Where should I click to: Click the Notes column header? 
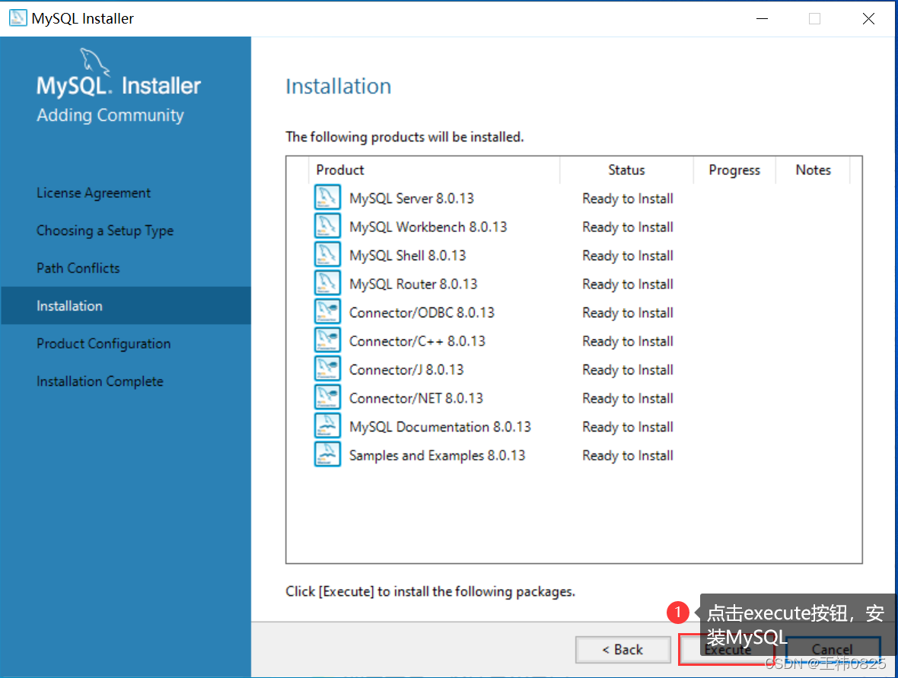click(x=813, y=170)
